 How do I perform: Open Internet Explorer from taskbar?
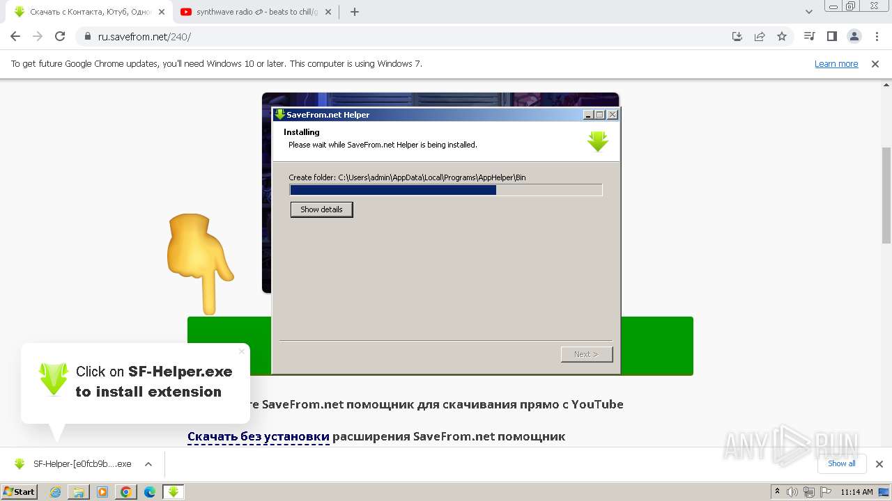56,492
